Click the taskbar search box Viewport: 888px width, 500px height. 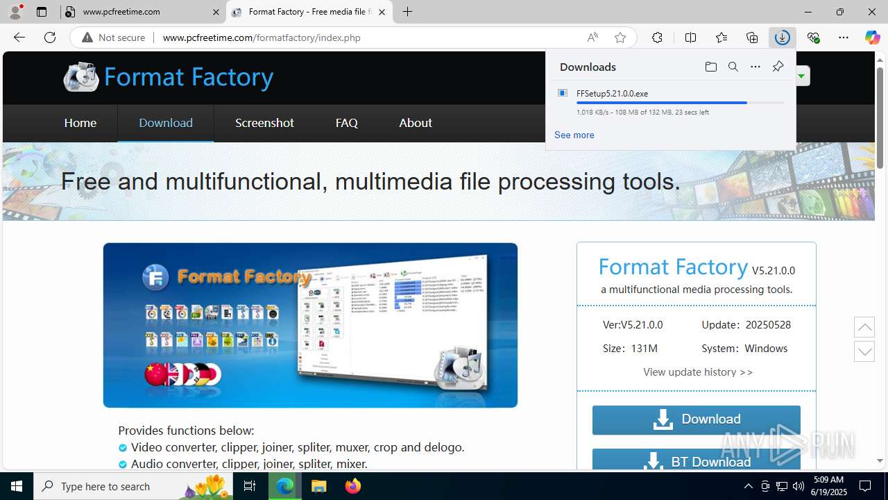coord(133,486)
